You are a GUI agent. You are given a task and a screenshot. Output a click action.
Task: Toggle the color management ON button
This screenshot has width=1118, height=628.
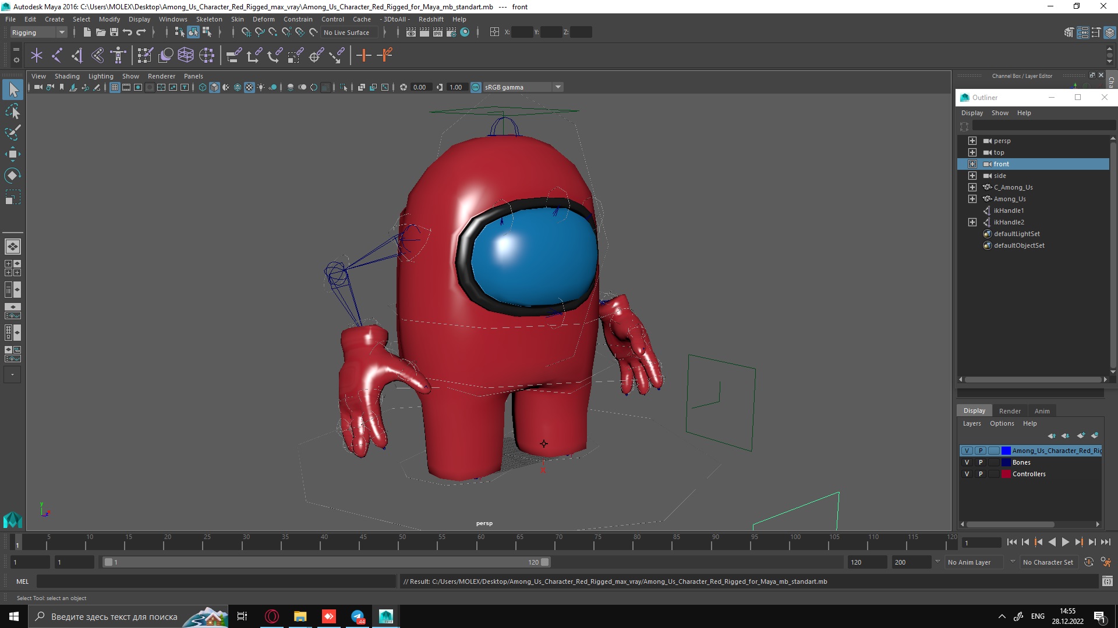pos(476,87)
